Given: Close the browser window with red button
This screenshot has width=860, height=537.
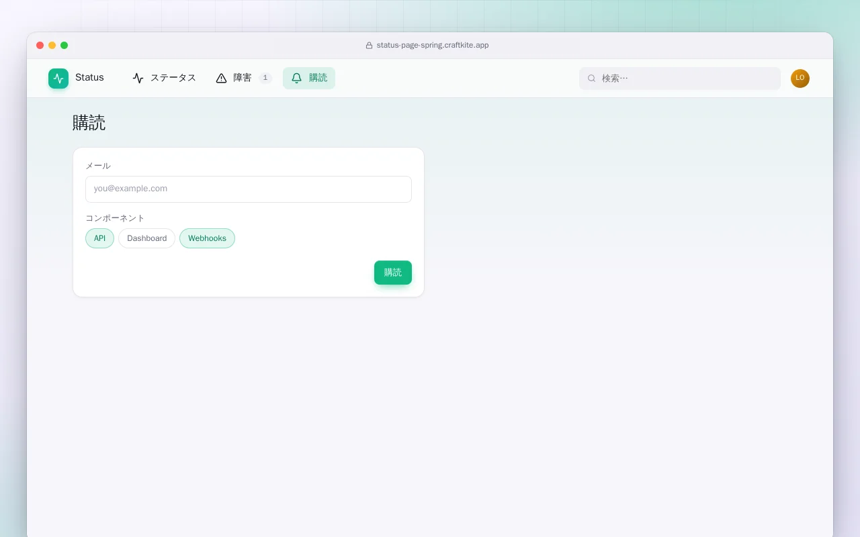Looking at the screenshot, I should click(x=40, y=46).
